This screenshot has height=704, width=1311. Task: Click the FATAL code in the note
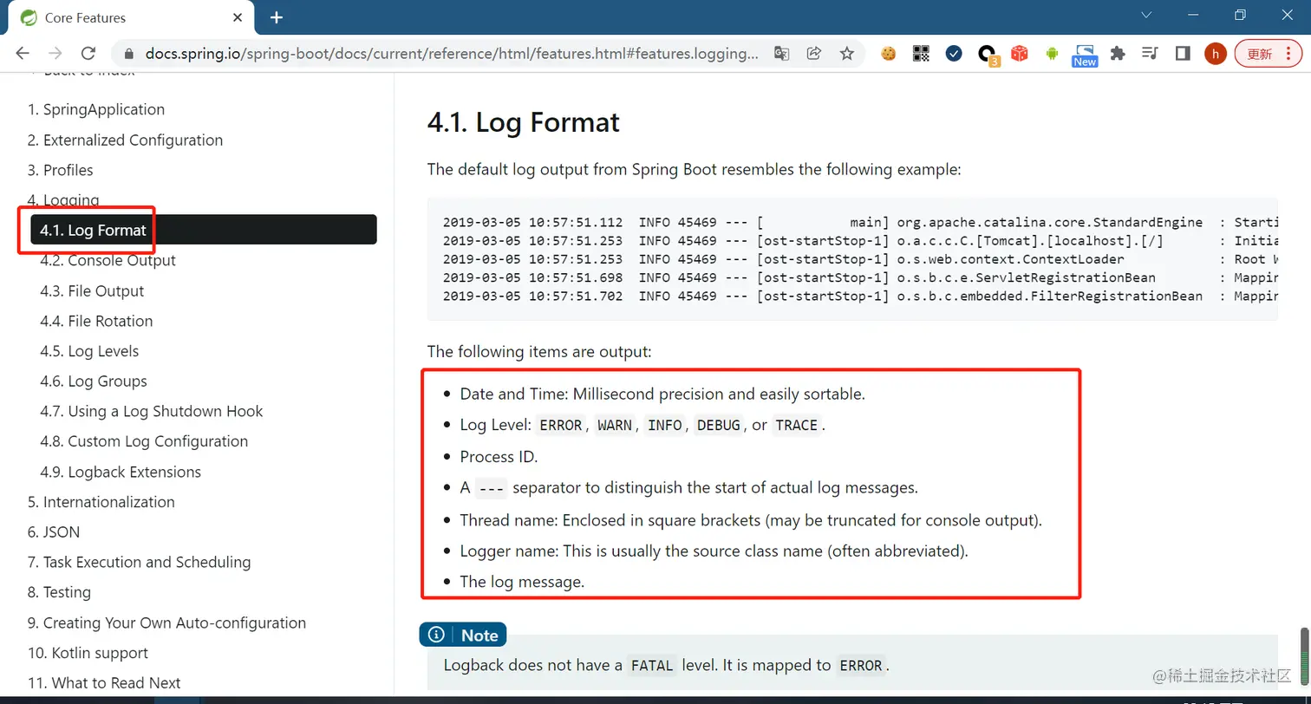(651, 666)
